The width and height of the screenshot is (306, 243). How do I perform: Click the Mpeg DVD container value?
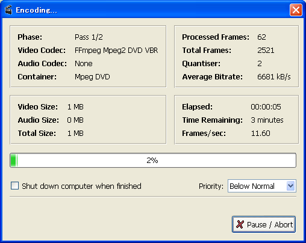[92, 77]
